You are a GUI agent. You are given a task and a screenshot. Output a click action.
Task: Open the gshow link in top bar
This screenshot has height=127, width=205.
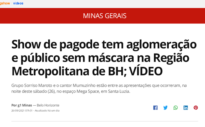click(5, 3)
